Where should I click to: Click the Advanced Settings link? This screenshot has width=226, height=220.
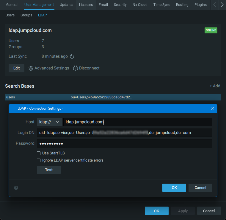click(x=52, y=68)
